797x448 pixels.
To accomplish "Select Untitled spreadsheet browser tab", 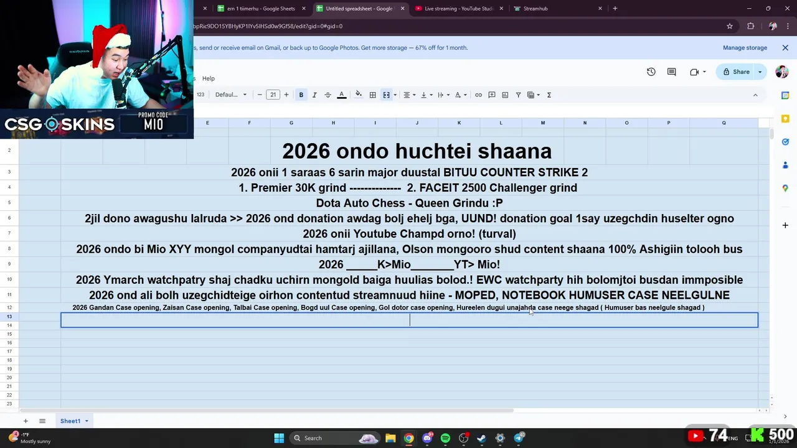I will [x=359, y=9].
